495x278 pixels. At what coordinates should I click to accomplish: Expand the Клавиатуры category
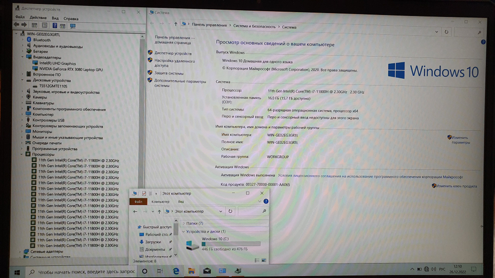click(22, 103)
